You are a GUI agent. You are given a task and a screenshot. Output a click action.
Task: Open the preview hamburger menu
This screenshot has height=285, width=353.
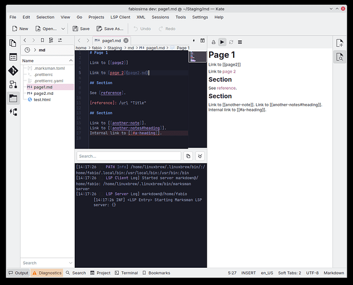pos(240,42)
